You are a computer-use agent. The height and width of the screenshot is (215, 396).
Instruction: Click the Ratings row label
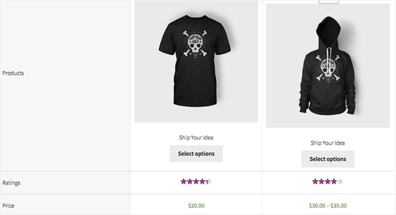click(x=12, y=183)
